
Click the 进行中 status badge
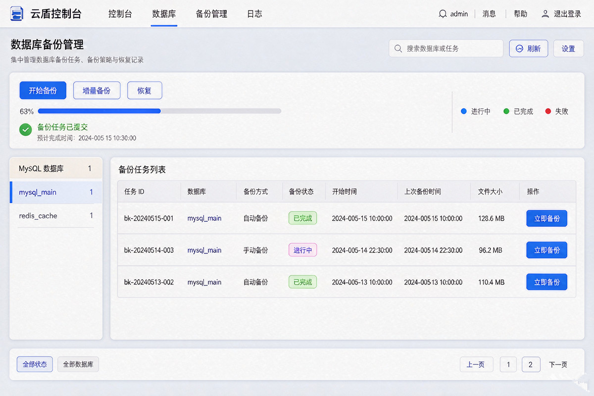[302, 250]
